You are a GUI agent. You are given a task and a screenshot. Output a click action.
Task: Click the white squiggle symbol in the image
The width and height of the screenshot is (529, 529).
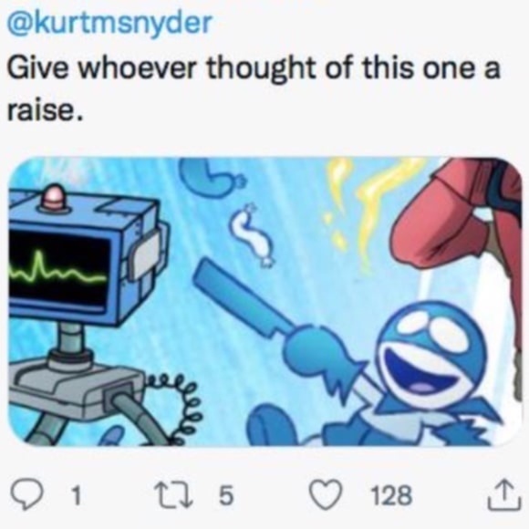(x=252, y=234)
